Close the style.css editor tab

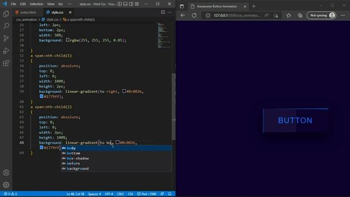click(x=71, y=12)
